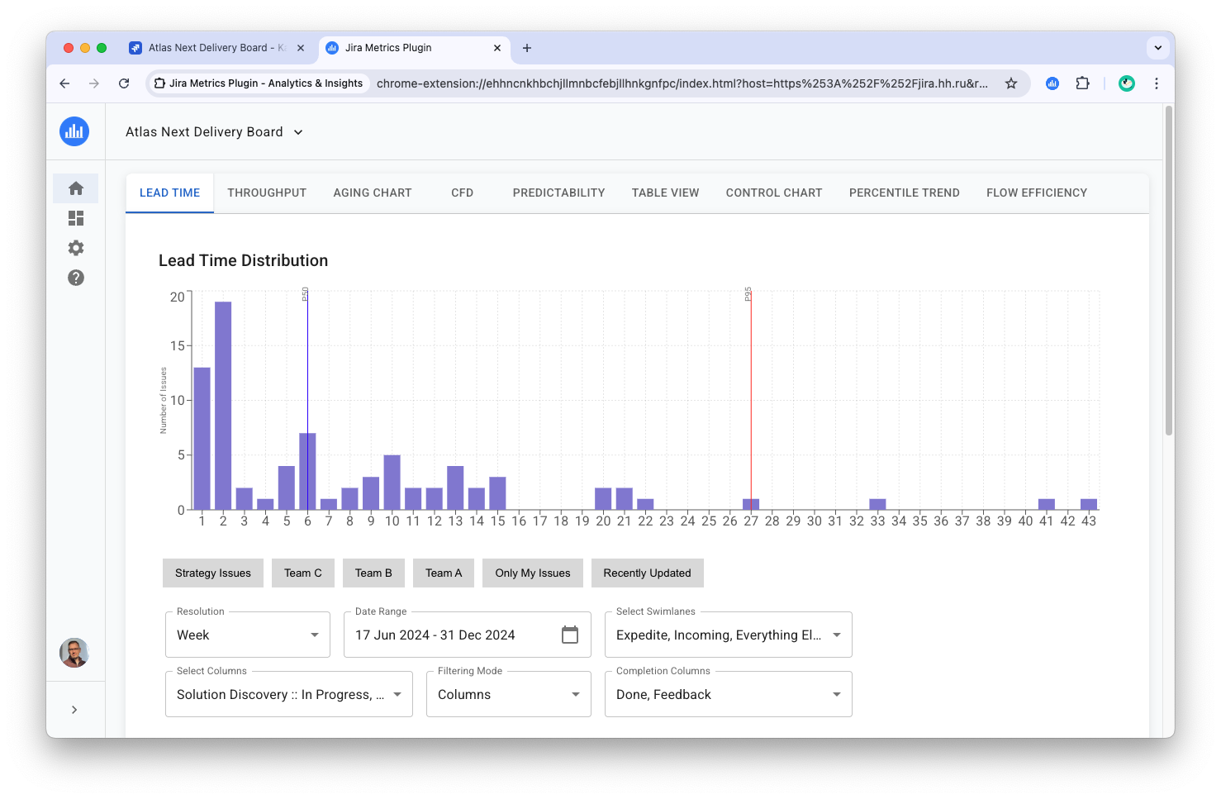Image resolution: width=1221 pixels, height=799 pixels.
Task: Click the site info icon in address bar
Action: pyautogui.click(x=160, y=83)
